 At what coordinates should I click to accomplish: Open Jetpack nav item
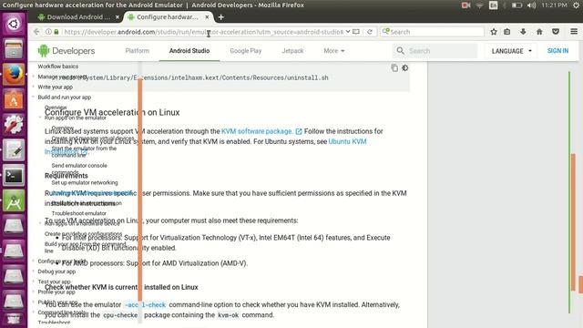292,51
